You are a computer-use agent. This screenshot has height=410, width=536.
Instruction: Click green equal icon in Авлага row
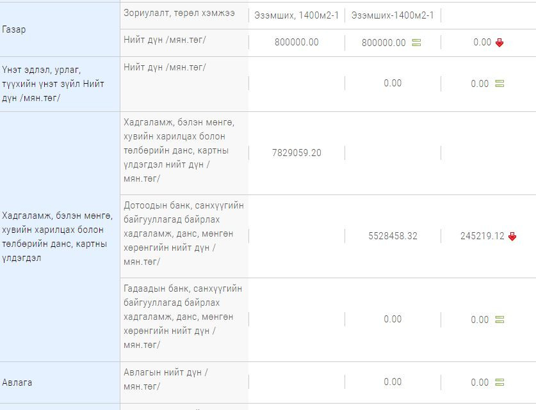coord(499,382)
